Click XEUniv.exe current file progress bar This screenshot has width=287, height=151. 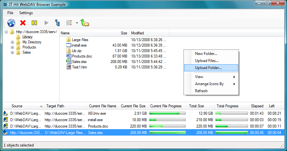167,113
